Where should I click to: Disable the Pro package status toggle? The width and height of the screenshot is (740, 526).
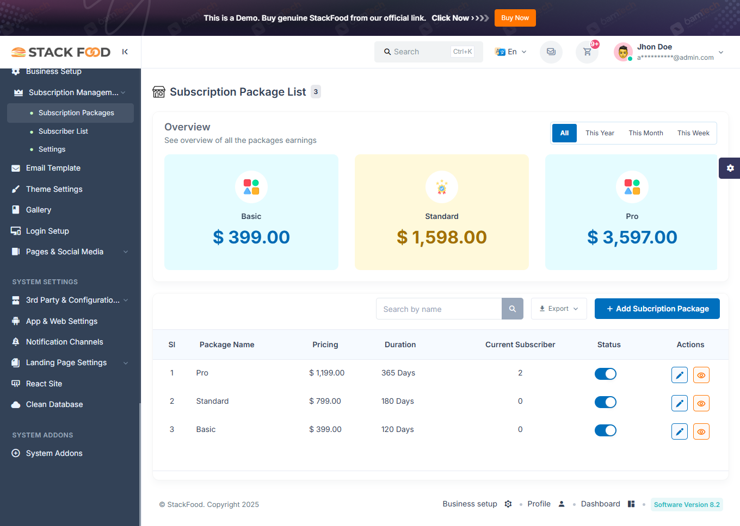click(605, 374)
